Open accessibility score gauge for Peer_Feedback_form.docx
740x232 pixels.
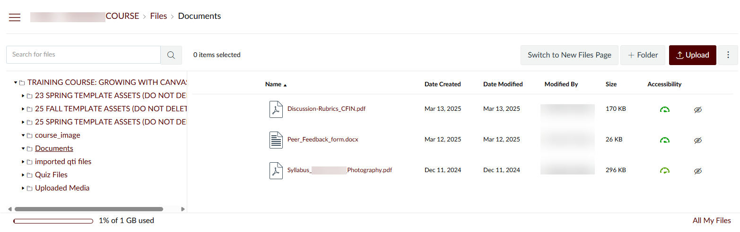pos(665,140)
